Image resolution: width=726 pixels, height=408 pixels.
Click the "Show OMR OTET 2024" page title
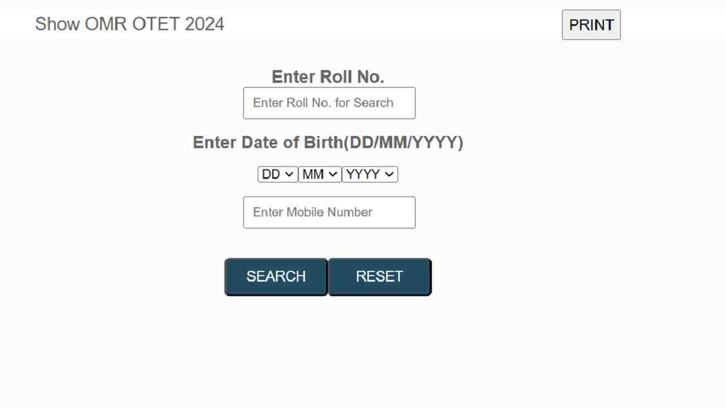(x=129, y=24)
